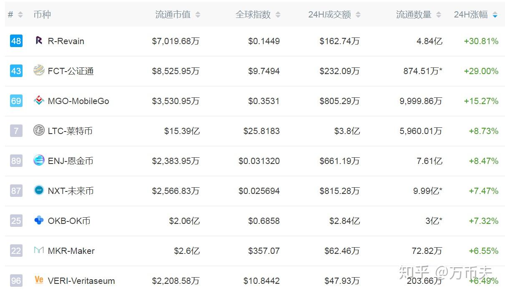This screenshot has height=293, width=505.
Task: Click rank badge 69 for MobileGo
Action: click(x=16, y=101)
